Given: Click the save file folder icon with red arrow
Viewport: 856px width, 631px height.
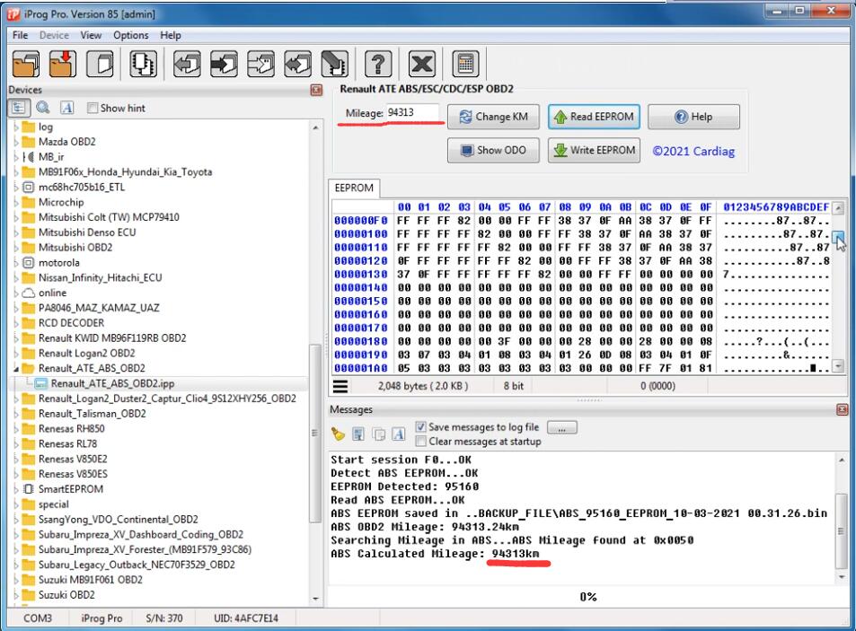Looking at the screenshot, I should coord(62,65).
